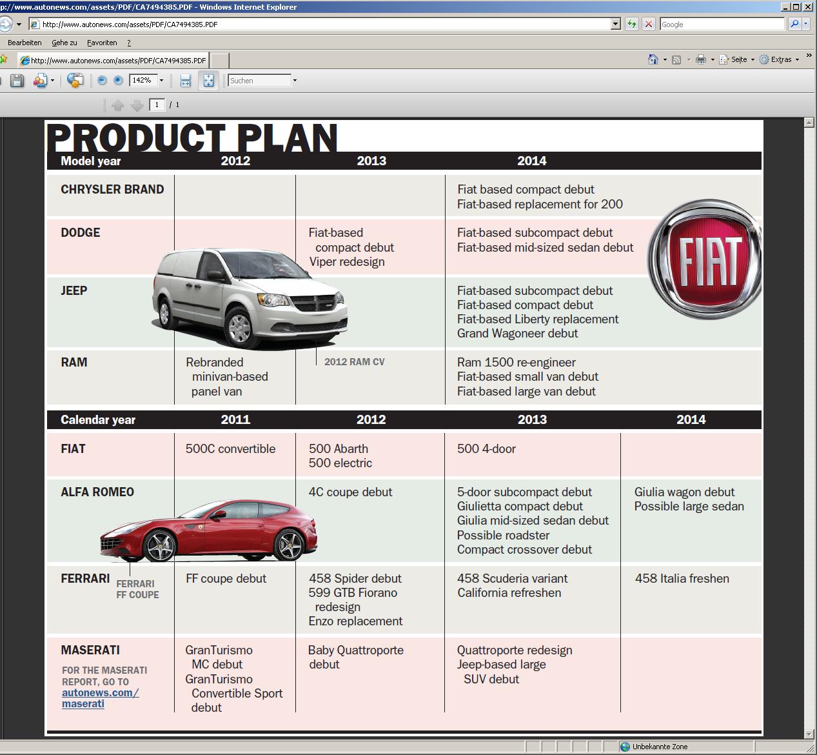This screenshot has width=817, height=755.
Task: Open the ? help menu
Action: (129, 43)
